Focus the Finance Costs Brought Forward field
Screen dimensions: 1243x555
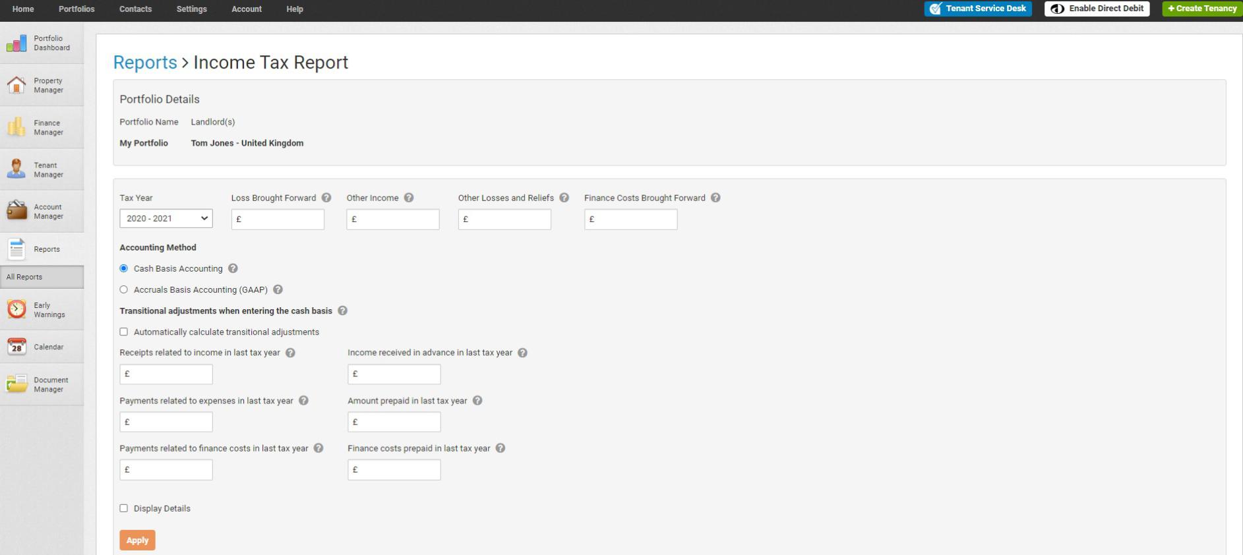(x=630, y=219)
